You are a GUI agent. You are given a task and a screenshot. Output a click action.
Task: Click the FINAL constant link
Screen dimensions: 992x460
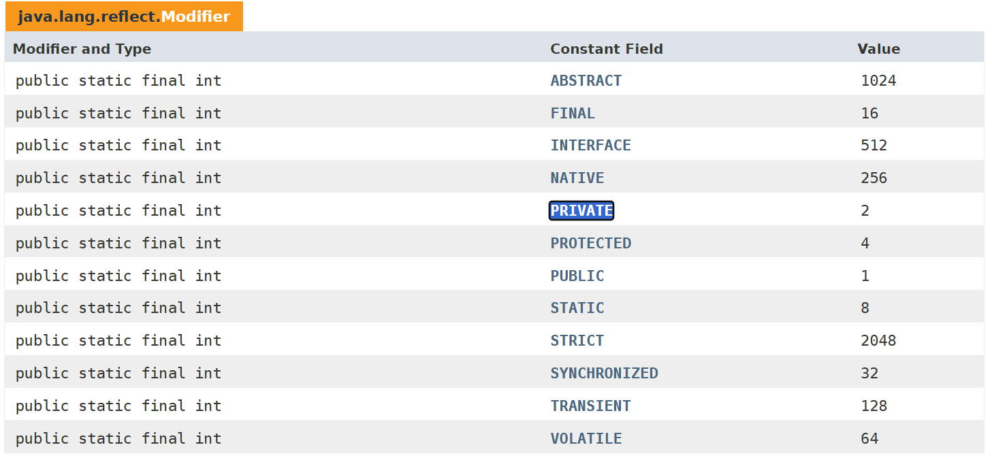(x=573, y=113)
